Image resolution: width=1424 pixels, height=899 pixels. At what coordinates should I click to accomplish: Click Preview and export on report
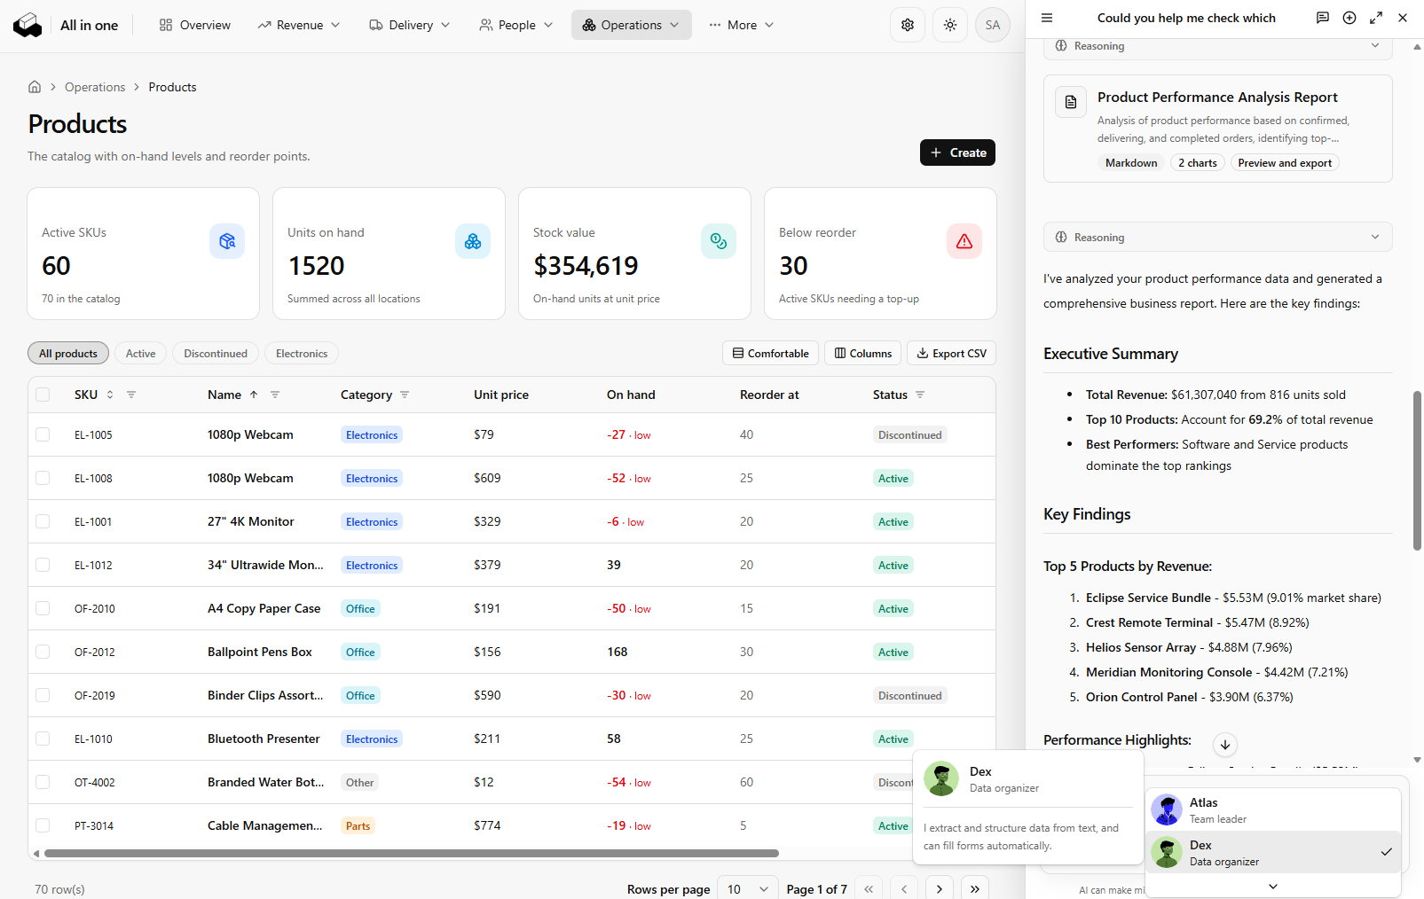coord(1285,162)
